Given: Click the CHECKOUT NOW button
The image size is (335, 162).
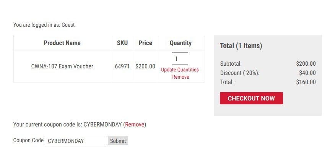Looking at the screenshot, I should tap(251, 98).
